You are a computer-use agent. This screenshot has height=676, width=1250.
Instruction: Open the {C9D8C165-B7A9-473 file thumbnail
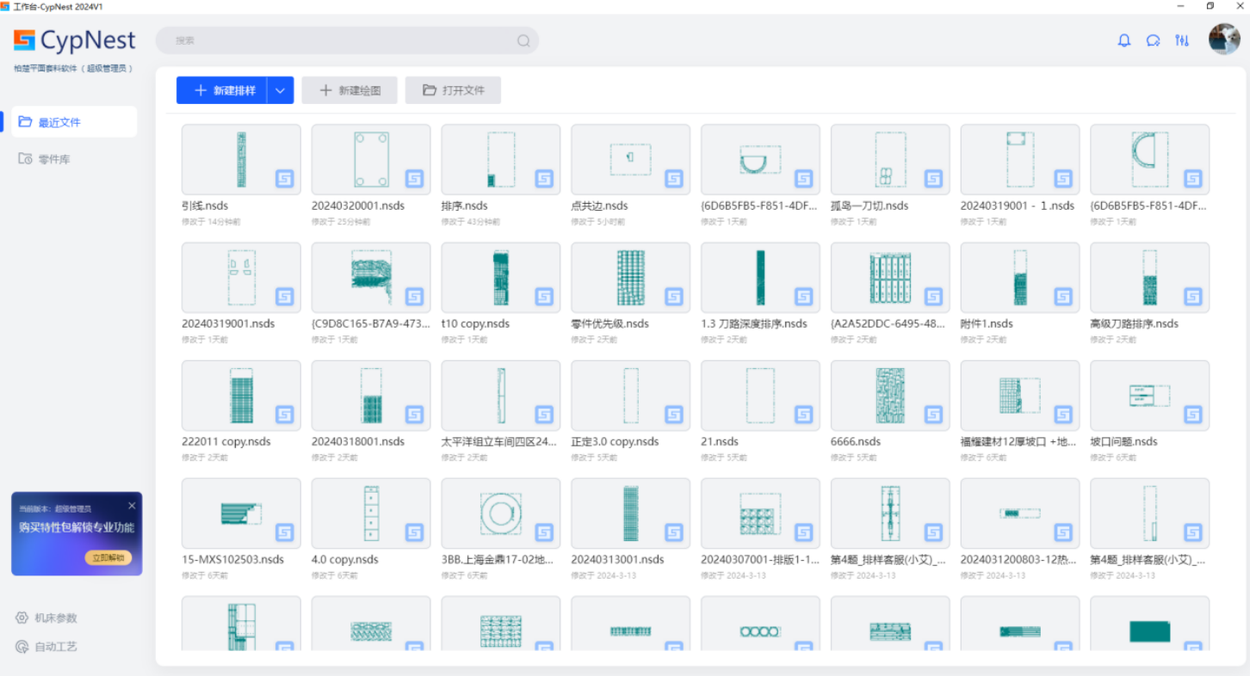[x=371, y=277]
